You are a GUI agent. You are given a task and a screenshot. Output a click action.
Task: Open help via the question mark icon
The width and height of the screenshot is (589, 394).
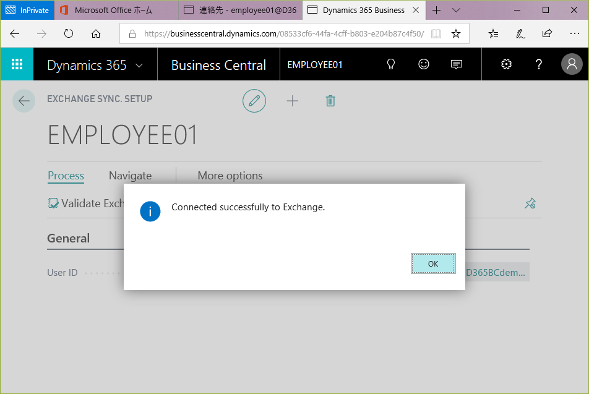pyautogui.click(x=539, y=64)
